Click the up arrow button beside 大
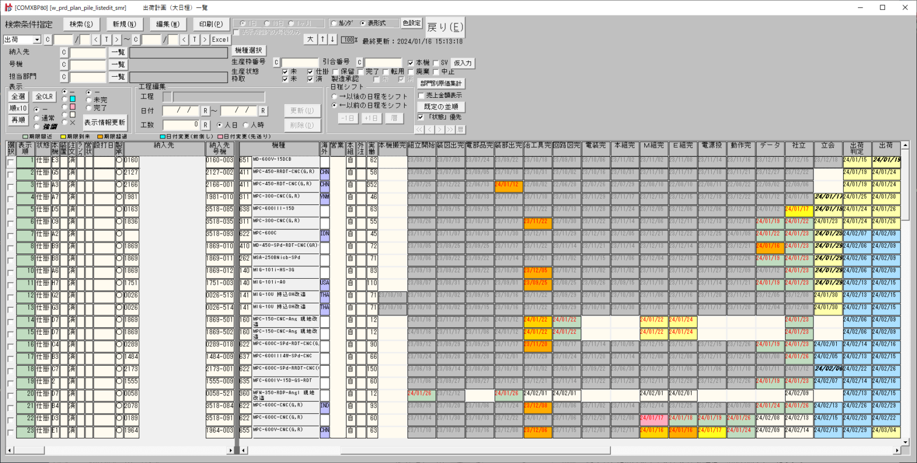 point(323,39)
